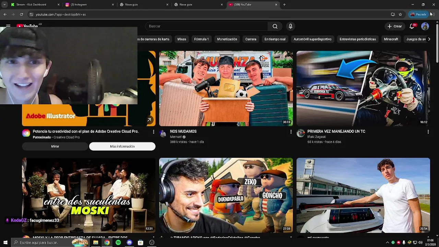Select the Monetización filter chip
Image resolution: width=439 pixels, height=247 pixels.
pos(227,39)
